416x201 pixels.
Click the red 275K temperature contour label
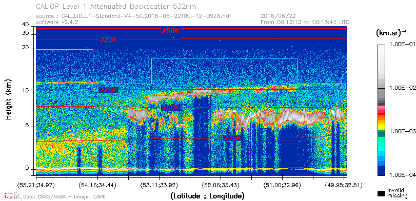point(233,138)
